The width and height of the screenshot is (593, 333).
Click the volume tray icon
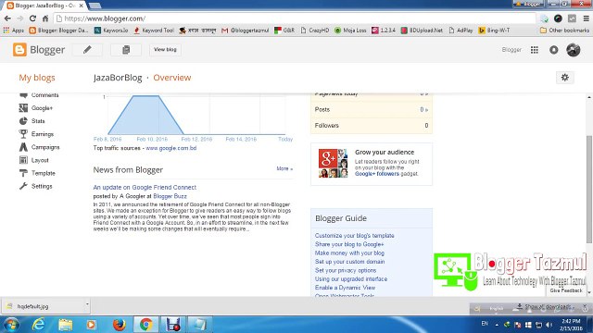[x=549, y=325]
